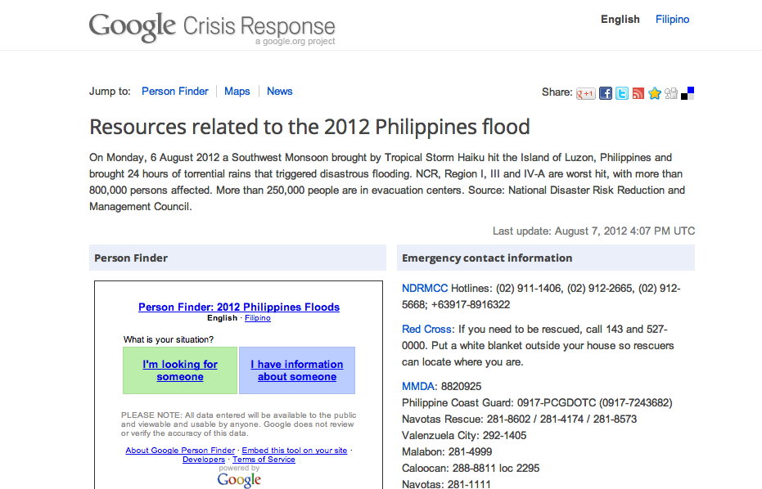The image size is (762, 489).
Task: Open the Terms of Service link
Action: tap(264, 459)
